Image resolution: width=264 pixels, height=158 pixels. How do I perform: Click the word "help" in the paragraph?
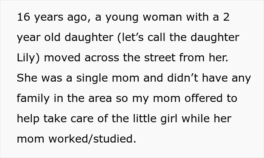coord(28,119)
